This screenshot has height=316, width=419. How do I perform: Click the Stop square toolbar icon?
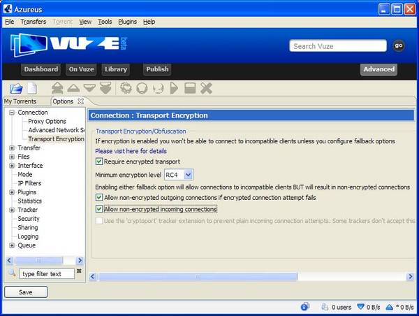(x=190, y=88)
